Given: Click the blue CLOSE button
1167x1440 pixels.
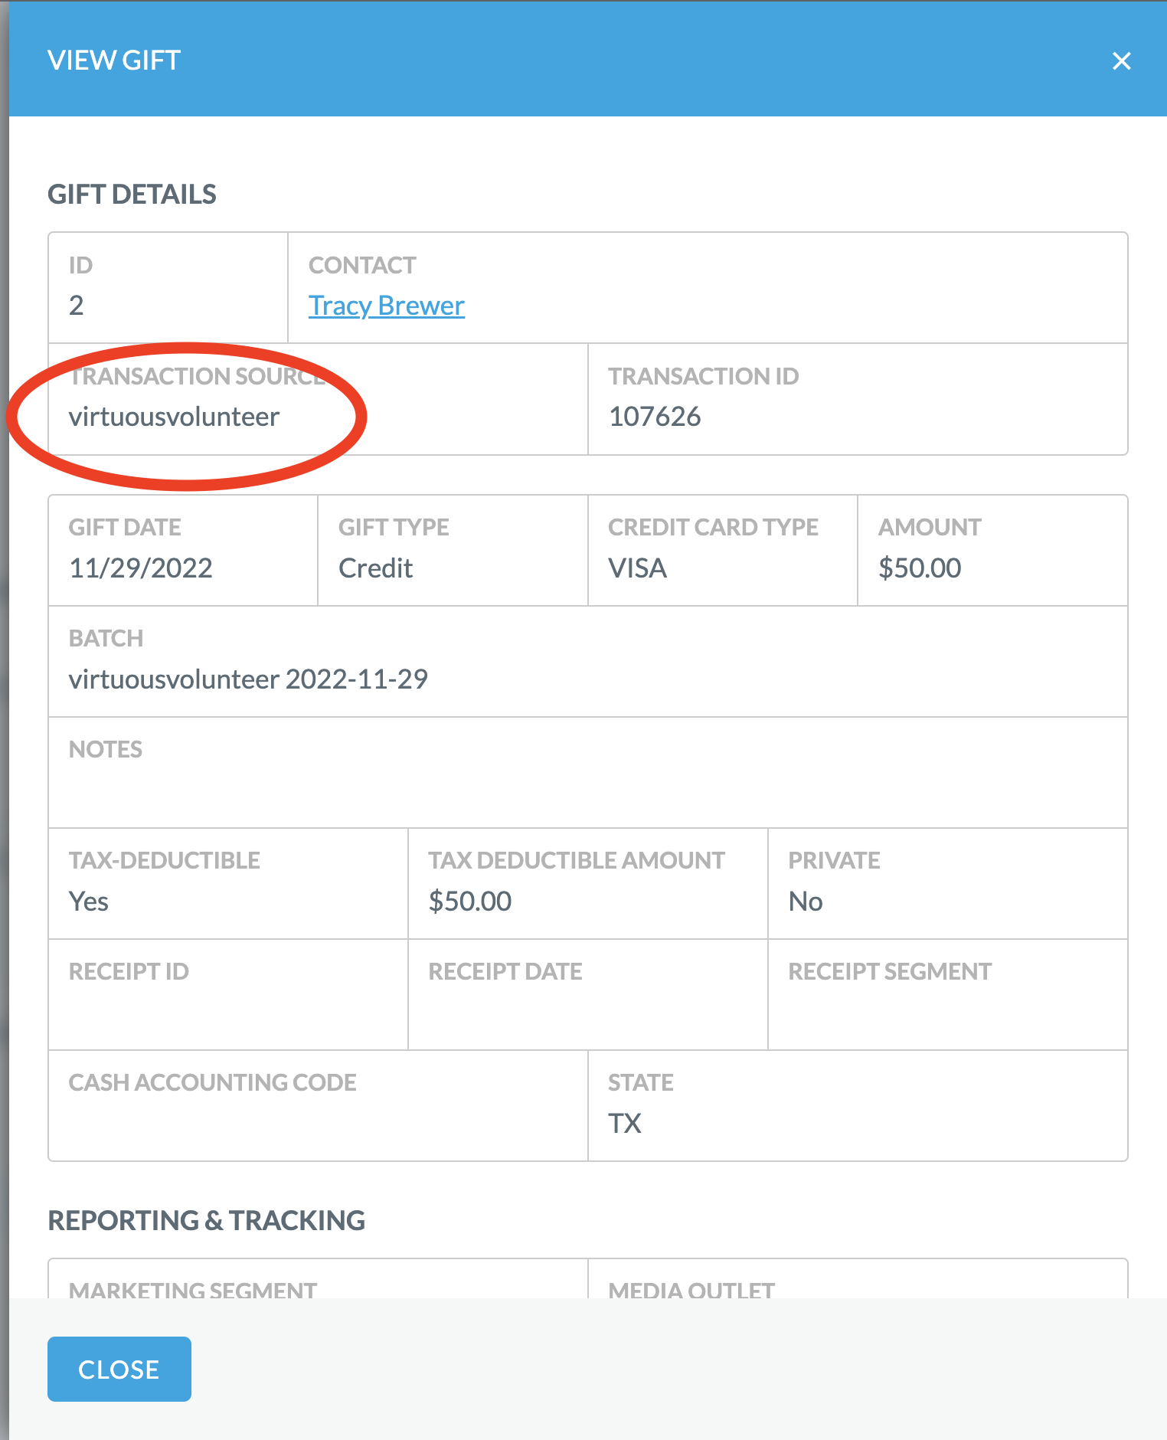Looking at the screenshot, I should coord(119,1369).
